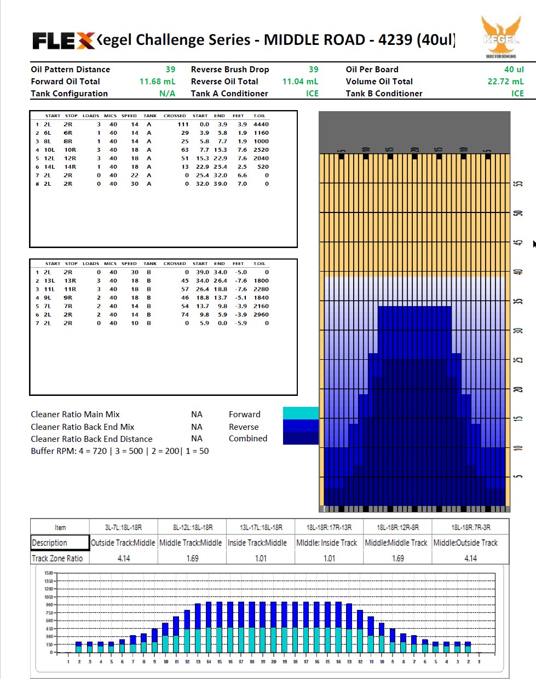Select ratio 1.01 under the 13L-17L column
This screenshot has width=536, height=679.
261,559
